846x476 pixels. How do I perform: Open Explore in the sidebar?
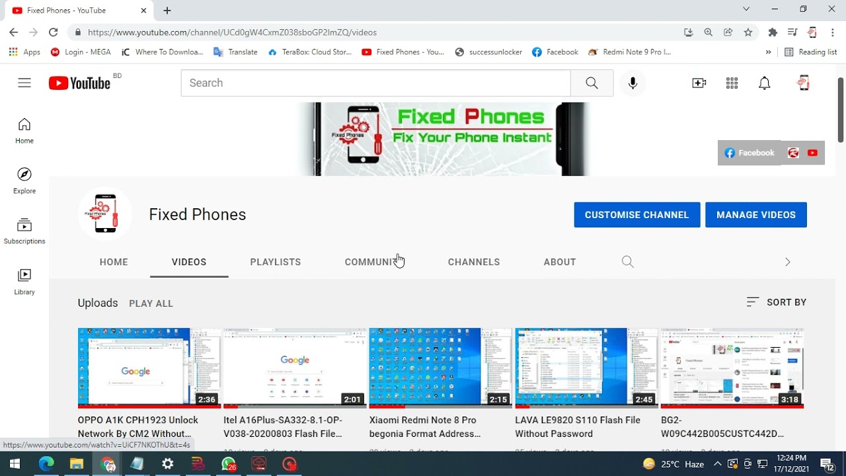click(x=24, y=181)
